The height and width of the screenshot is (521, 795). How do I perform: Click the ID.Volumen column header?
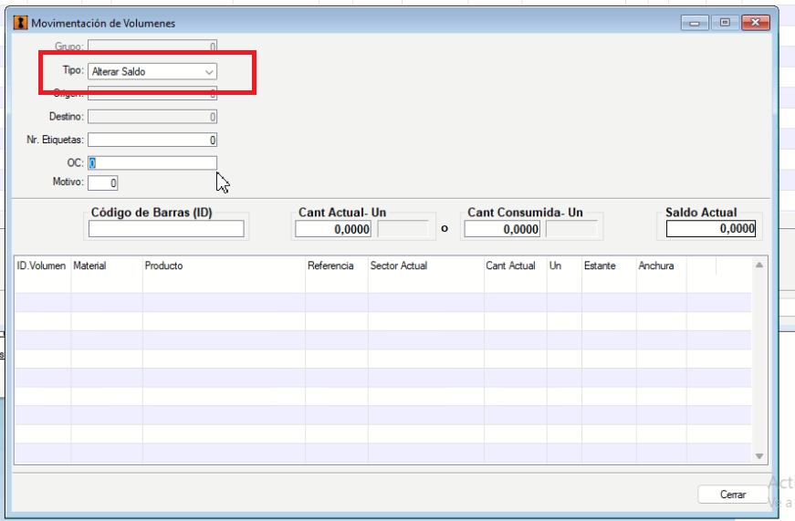(42, 266)
